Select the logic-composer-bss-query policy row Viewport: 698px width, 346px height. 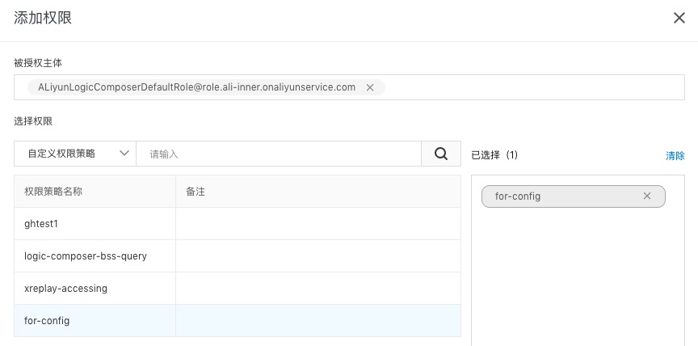[x=238, y=256]
